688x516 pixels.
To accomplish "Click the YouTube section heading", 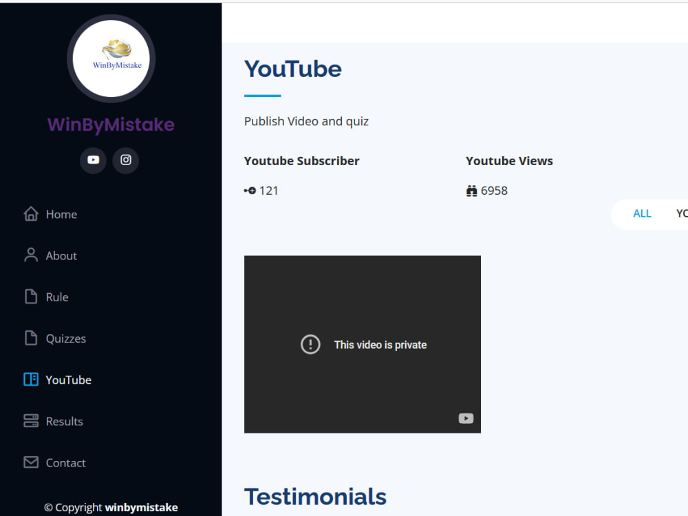I will pos(292,69).
